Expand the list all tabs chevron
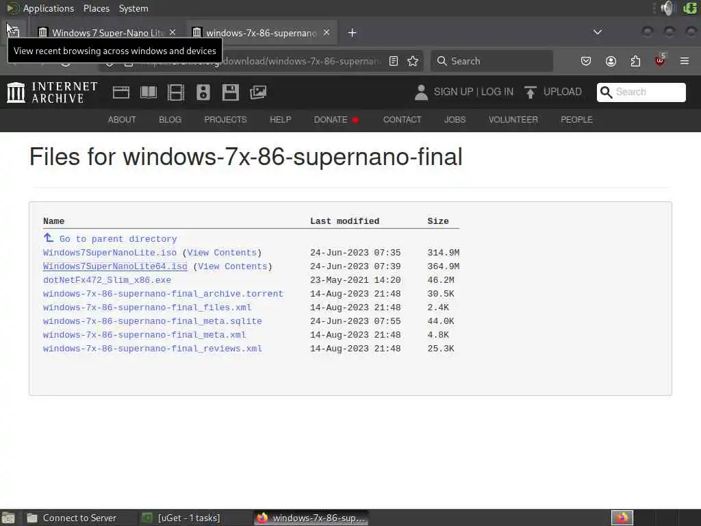 click(597, 32)
